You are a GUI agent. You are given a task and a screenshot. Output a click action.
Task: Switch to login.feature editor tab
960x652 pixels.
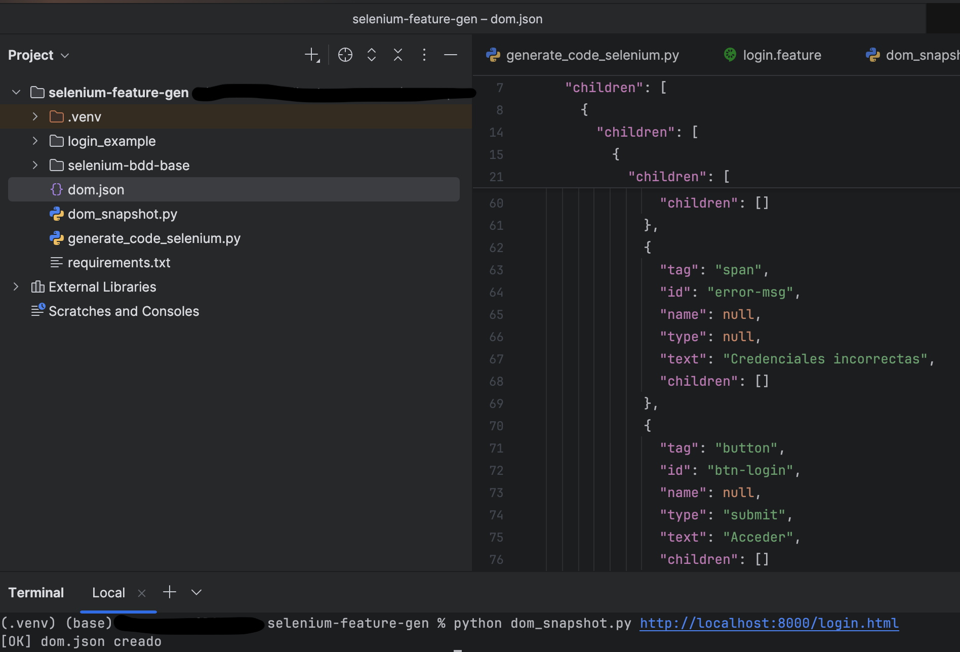[772, 55]
